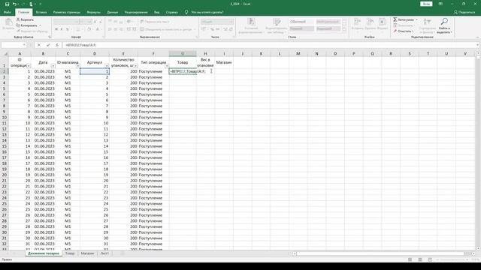Click the Conditional Formatting icon

(x=252, y=22)
